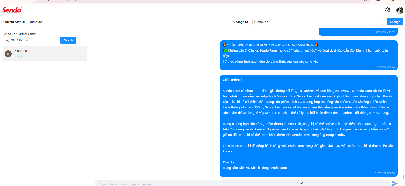Screen dimensions: 405x186
Task: Click the Xuân Lâm signature text
Action: coord(230,162)
